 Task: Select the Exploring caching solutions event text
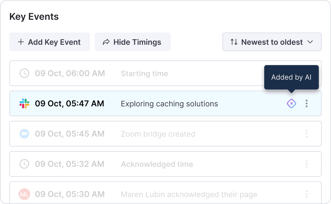[x=169, y=104]
